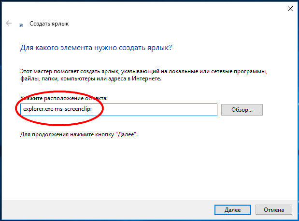This screenshot has width=299, height=221.
Task: Go back with the grey arrow icon
Action: click(9, 23)
